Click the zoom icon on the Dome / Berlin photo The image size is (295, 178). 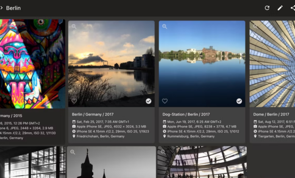pyautogui.click(x=255, y=26)
